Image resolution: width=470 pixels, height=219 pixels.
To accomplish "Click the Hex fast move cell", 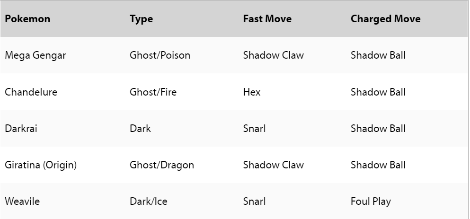I will [252, 92].
